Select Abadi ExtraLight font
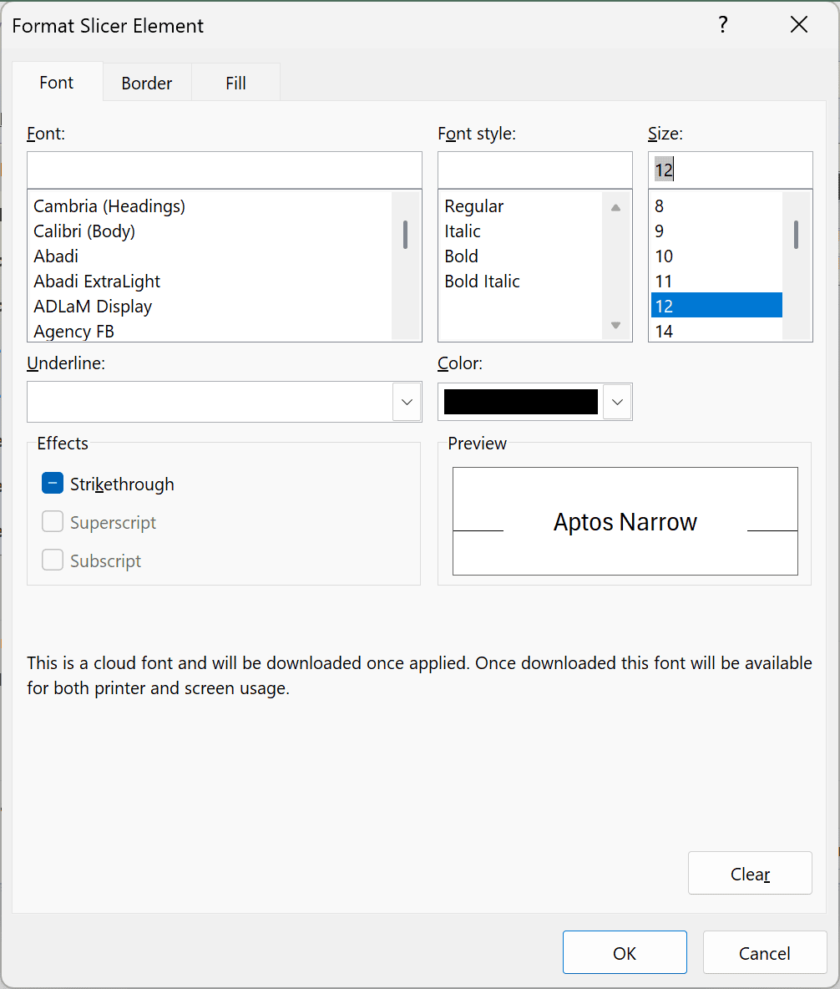 [x=210, y=281]
